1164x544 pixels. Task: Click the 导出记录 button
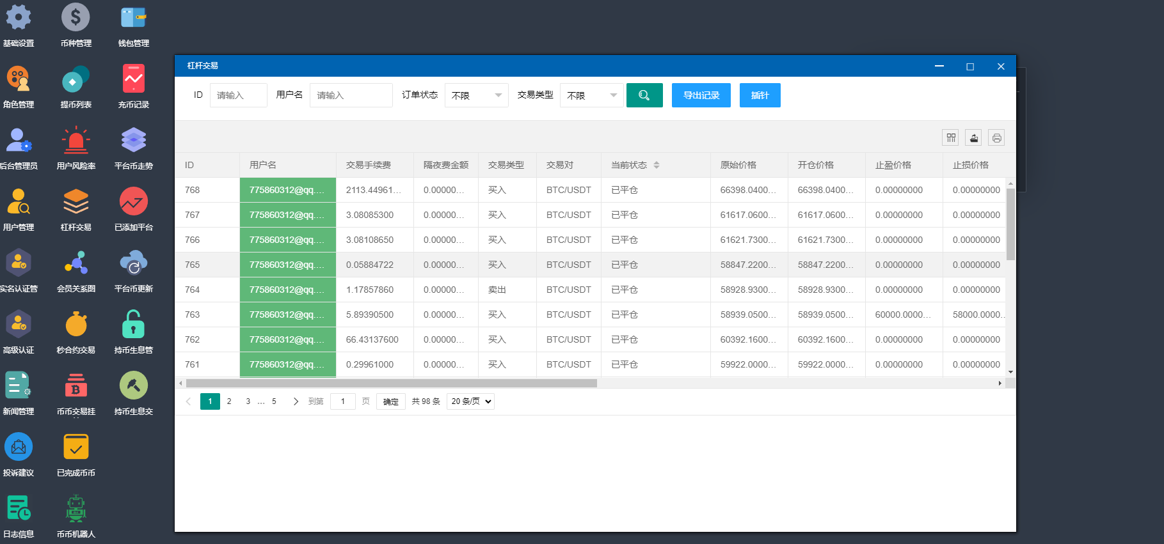(701, 95)
